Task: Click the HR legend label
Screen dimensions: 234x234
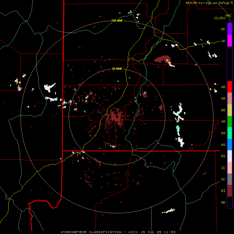Action: pos(223,122)
